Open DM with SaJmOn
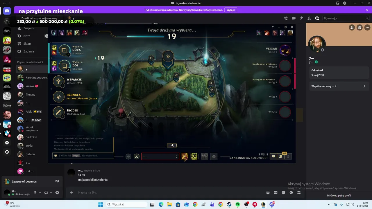Screen dimensions: 372x209 (x=32, y=137)
